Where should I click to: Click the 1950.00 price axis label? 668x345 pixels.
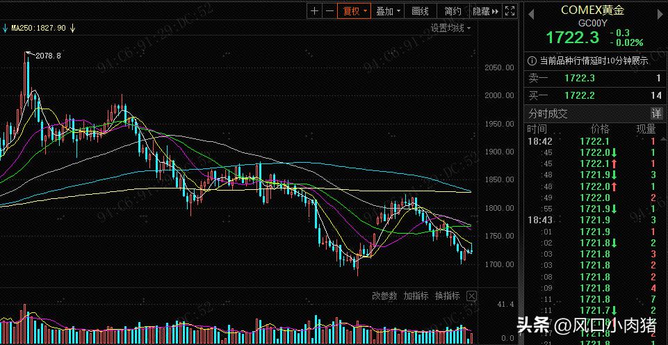pyautogui.click(x=499, y=124)
